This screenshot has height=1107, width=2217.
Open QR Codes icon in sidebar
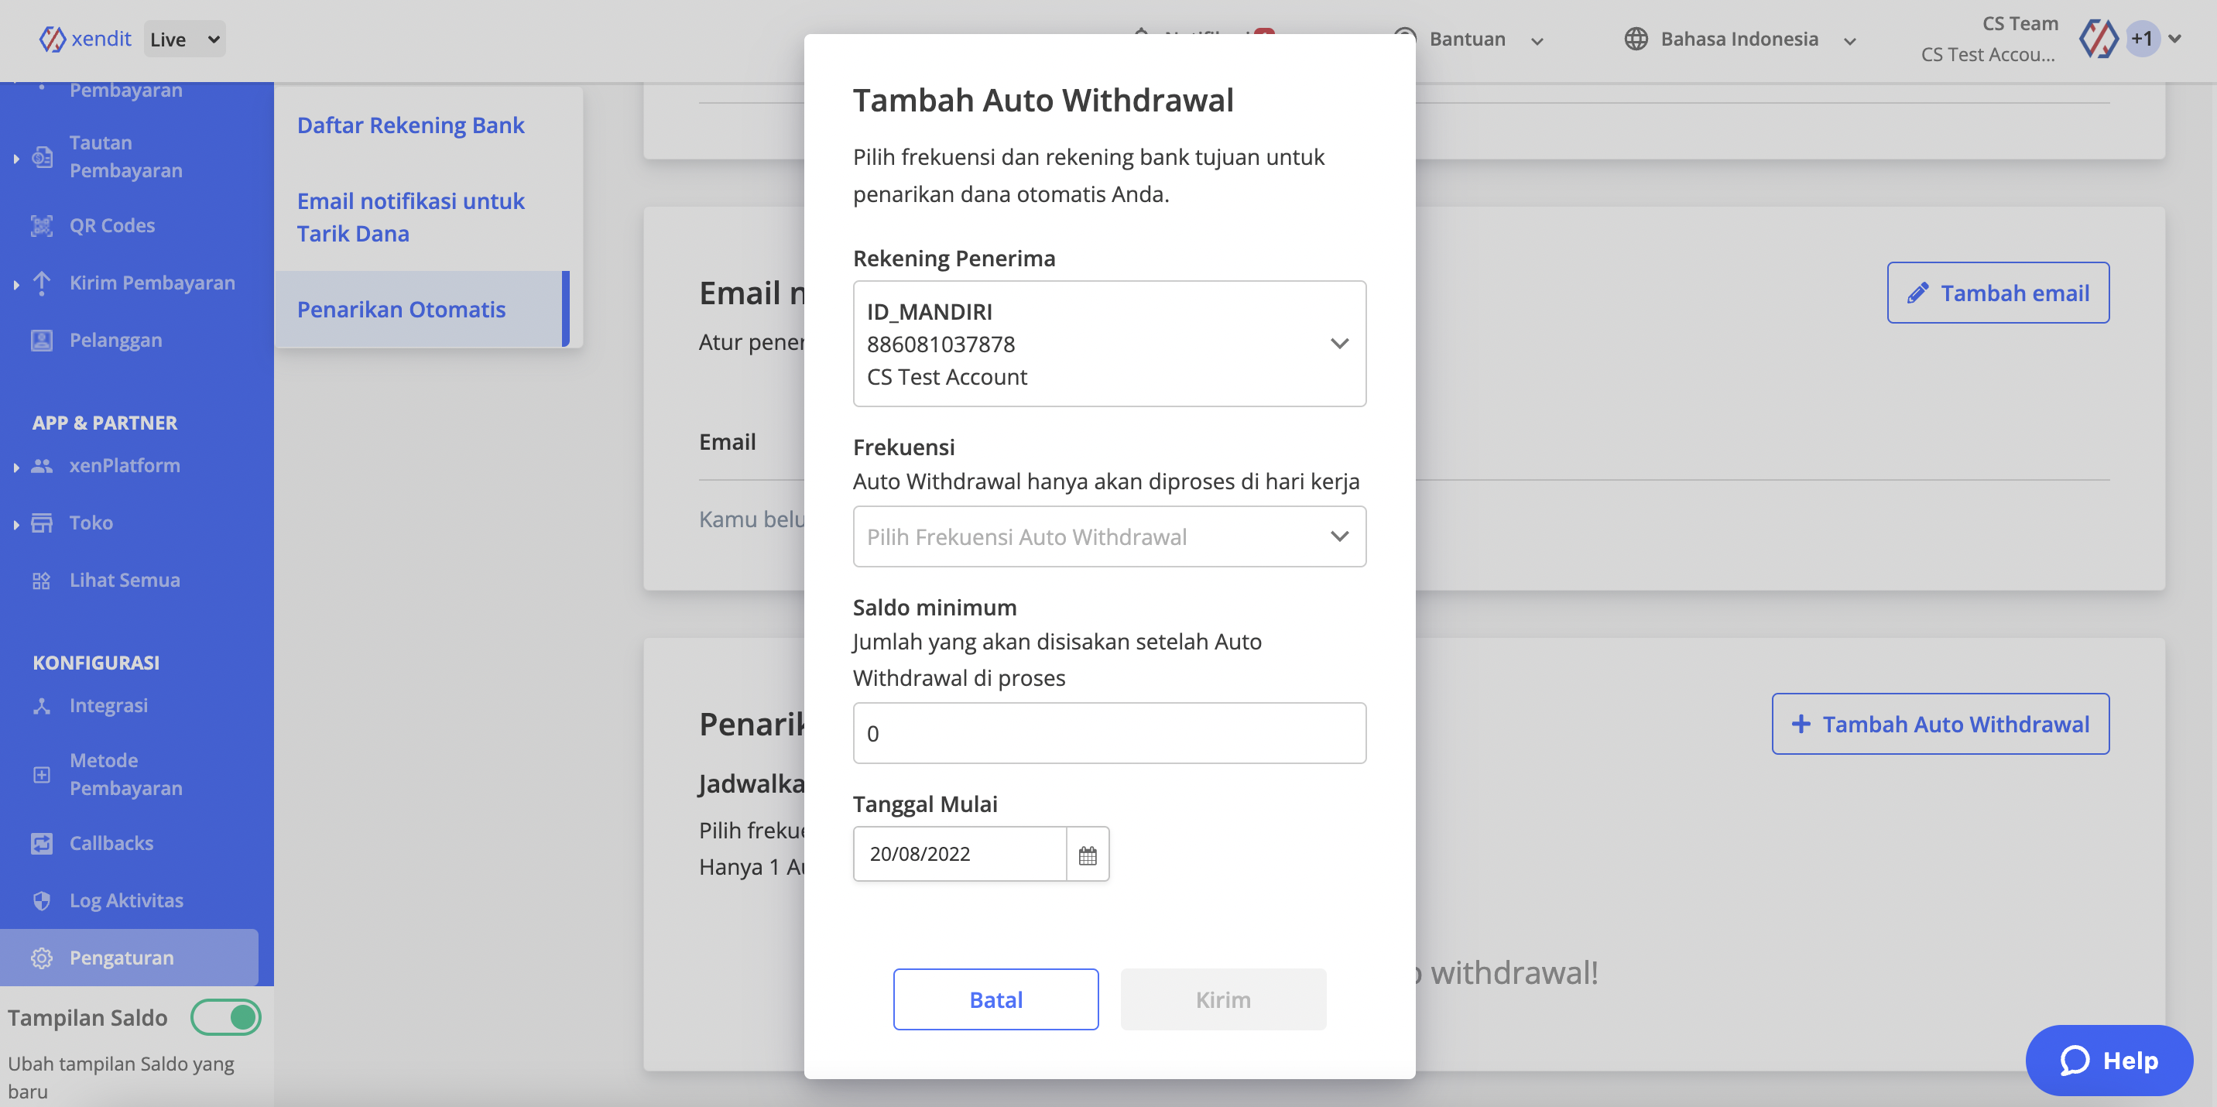42,225
